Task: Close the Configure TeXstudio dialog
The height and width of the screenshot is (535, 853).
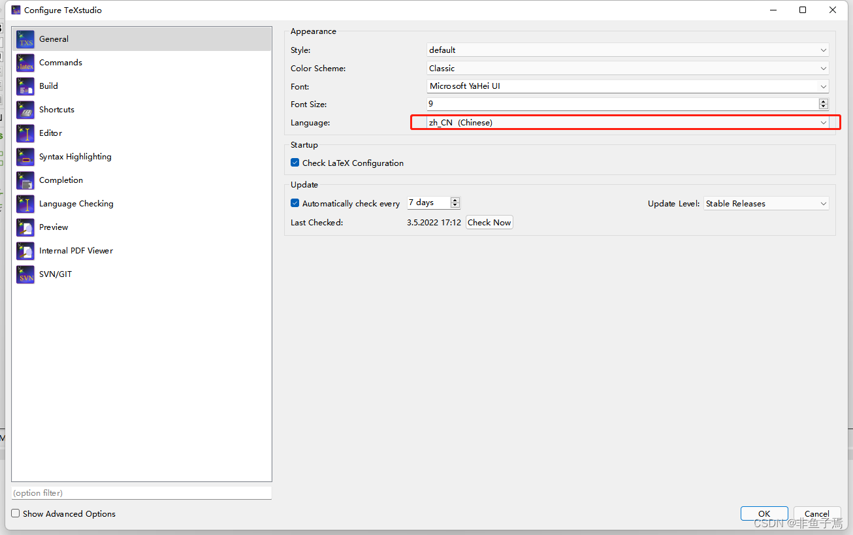Action: [x=833, y=10]
